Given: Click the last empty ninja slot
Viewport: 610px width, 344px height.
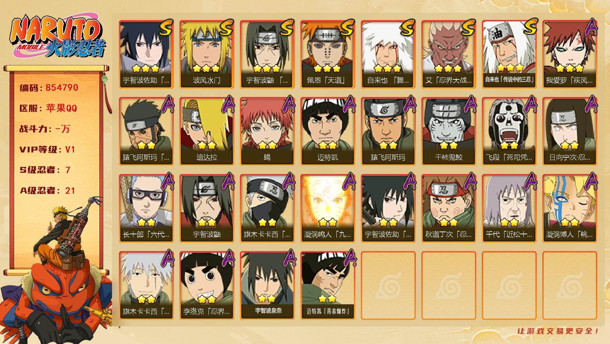Looking at the screenshot, I should tap(570, 286).
